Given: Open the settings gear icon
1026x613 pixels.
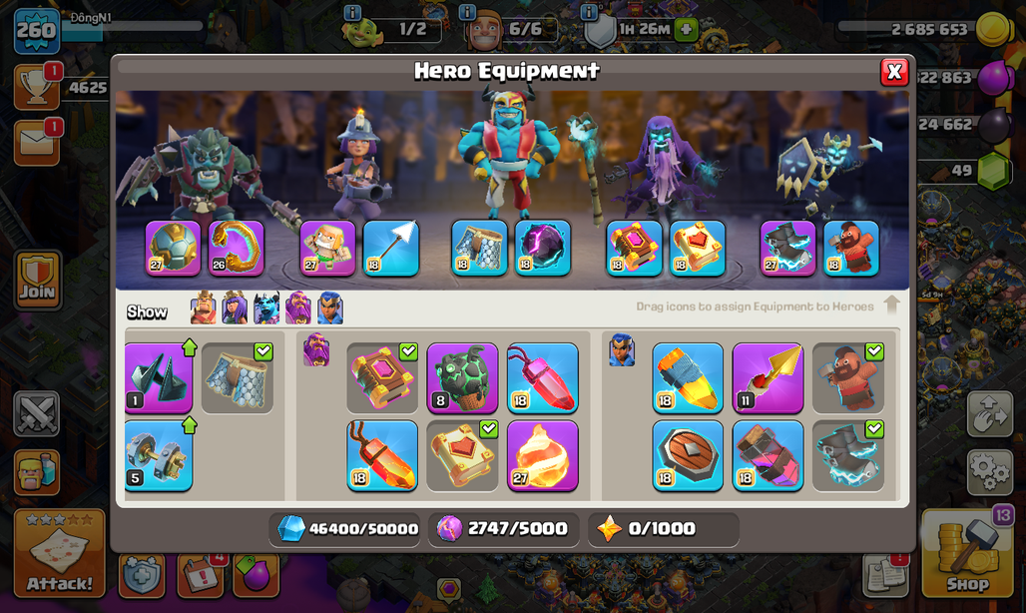Looking at the screenshot, I should point(990,471).
